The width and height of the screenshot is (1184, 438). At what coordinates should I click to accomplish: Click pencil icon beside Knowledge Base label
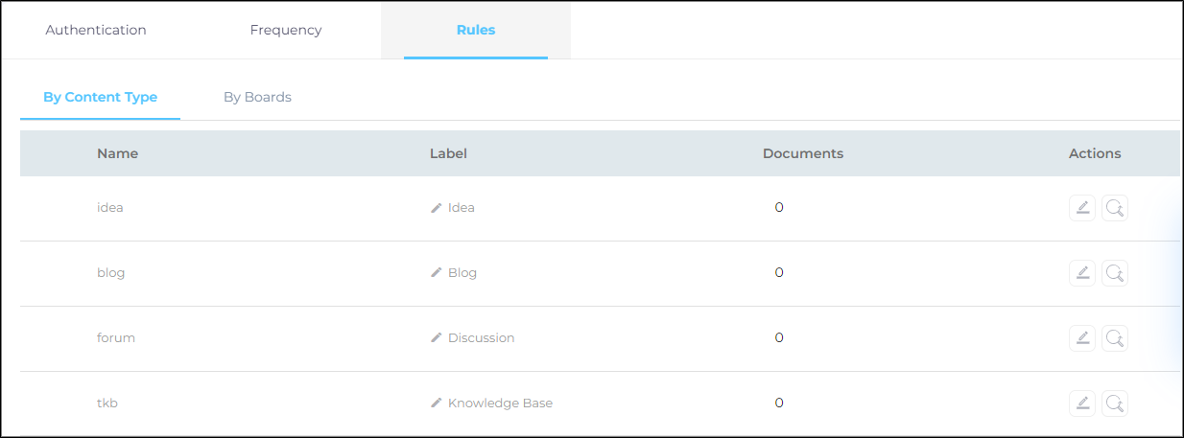point(437,403)
